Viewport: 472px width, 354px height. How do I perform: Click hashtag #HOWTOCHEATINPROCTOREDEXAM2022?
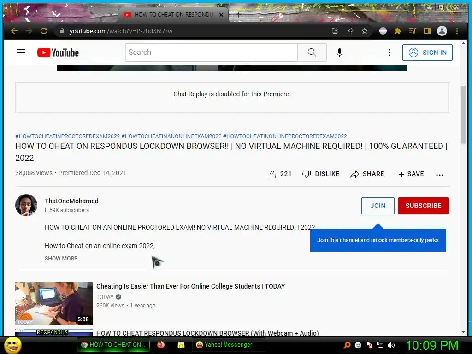[x=68, y=136]
